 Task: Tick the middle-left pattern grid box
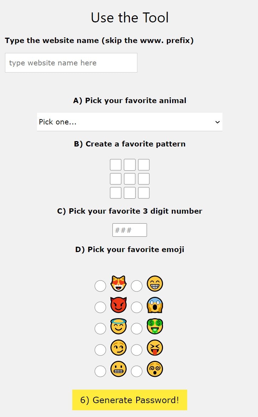tap(116, 179)
